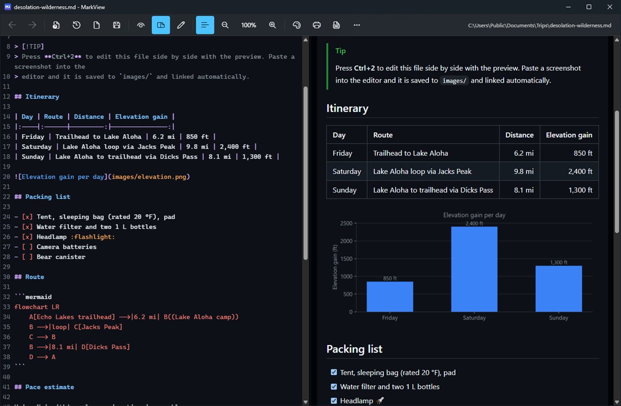Toggle the split editor-preview view
621x406 pixels.
coord(161,25)
